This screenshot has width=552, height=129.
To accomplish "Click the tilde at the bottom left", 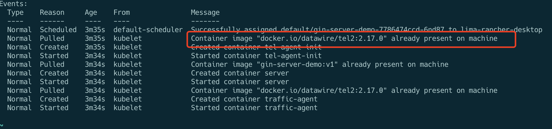I will pyautogui.click(x=2, y=125).
